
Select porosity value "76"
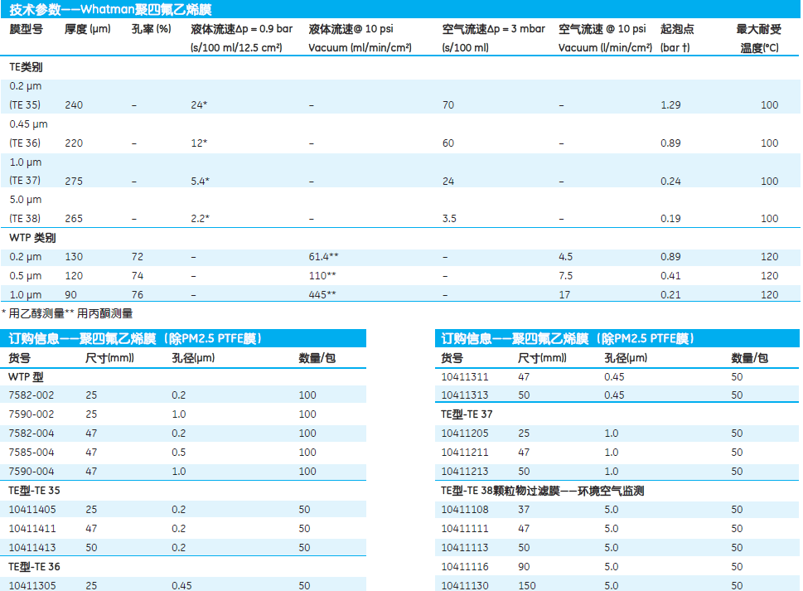coord(138,294)
